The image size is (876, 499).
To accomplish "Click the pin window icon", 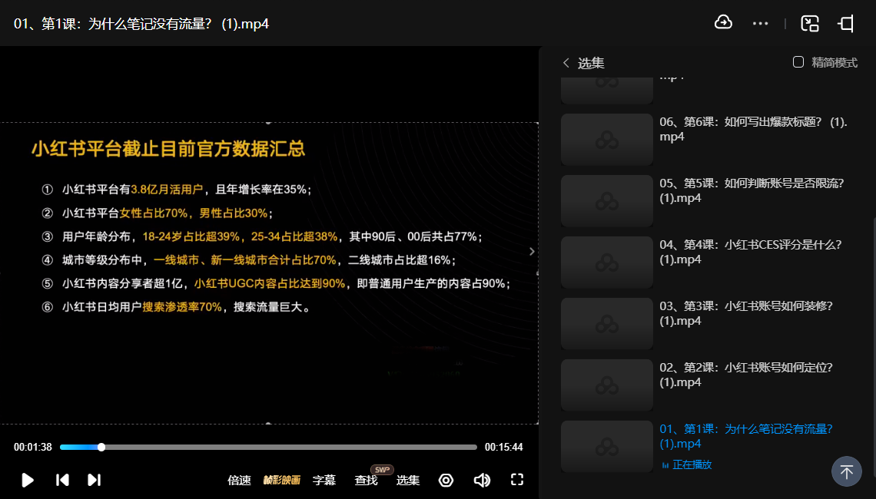I will (846, 23).
